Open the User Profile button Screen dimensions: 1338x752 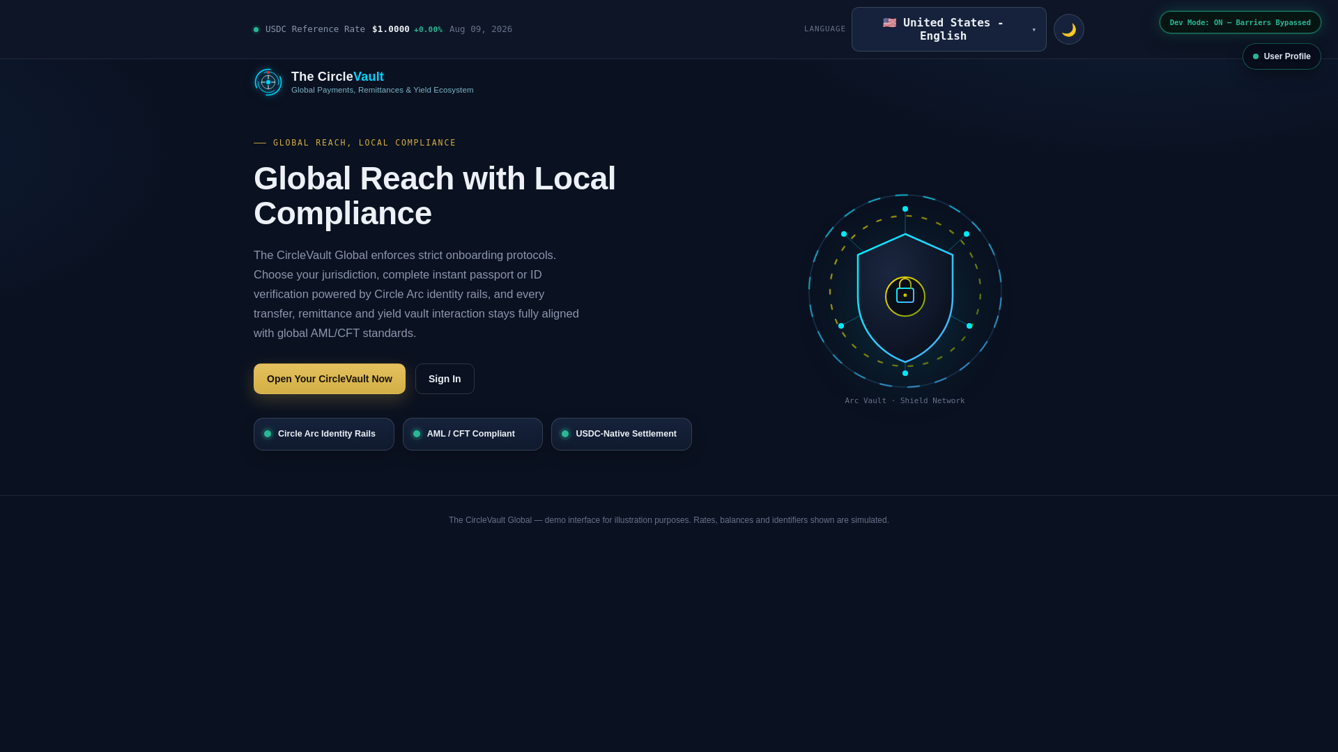tap(1282, 56)
